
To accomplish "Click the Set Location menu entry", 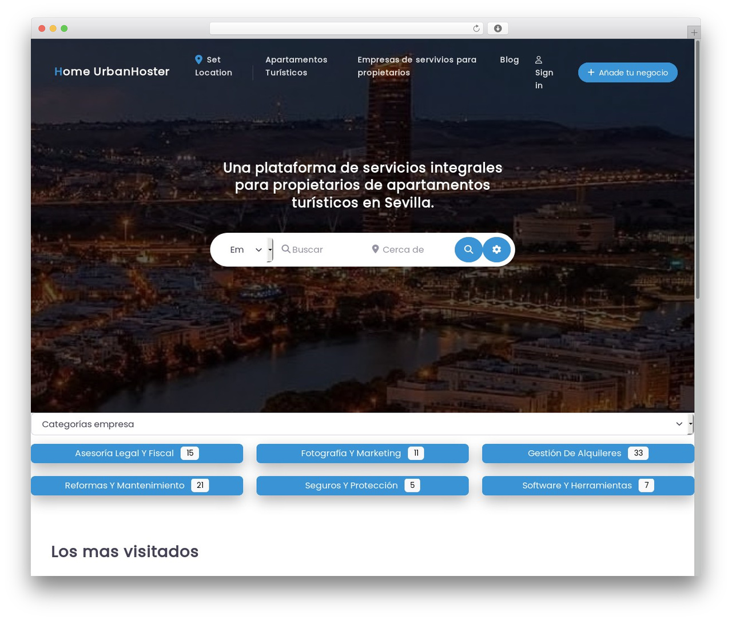I will [214, 66].
